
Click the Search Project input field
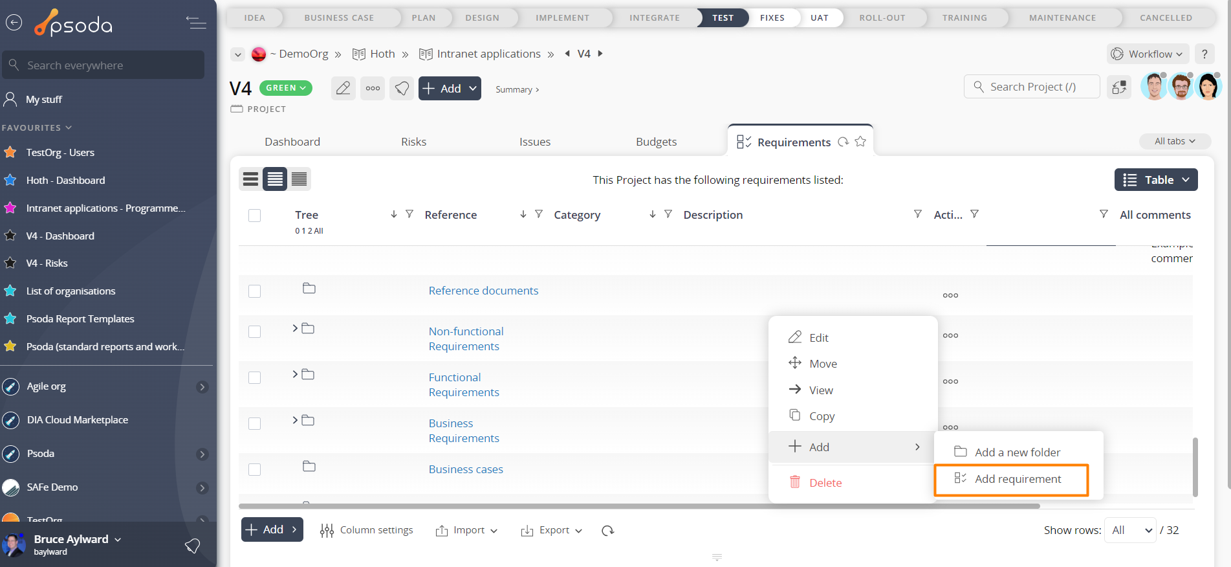coord(1032,87)
